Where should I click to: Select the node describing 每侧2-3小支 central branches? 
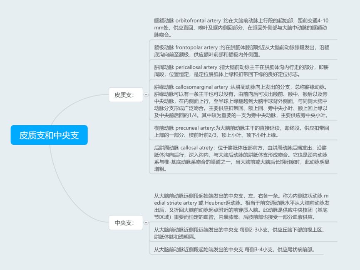pyautogui.click(x=243, y=232)
